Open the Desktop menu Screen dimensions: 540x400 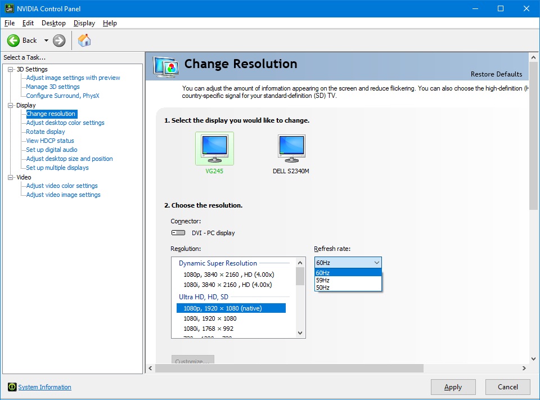53,23
